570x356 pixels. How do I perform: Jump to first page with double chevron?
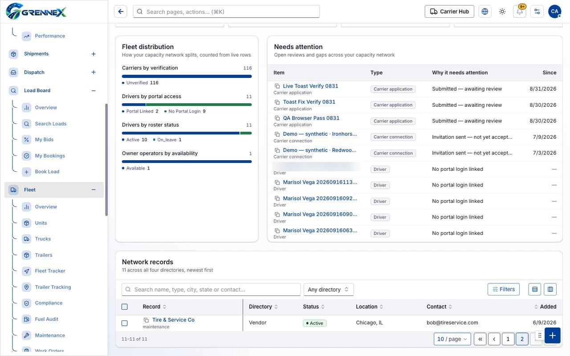480,339
